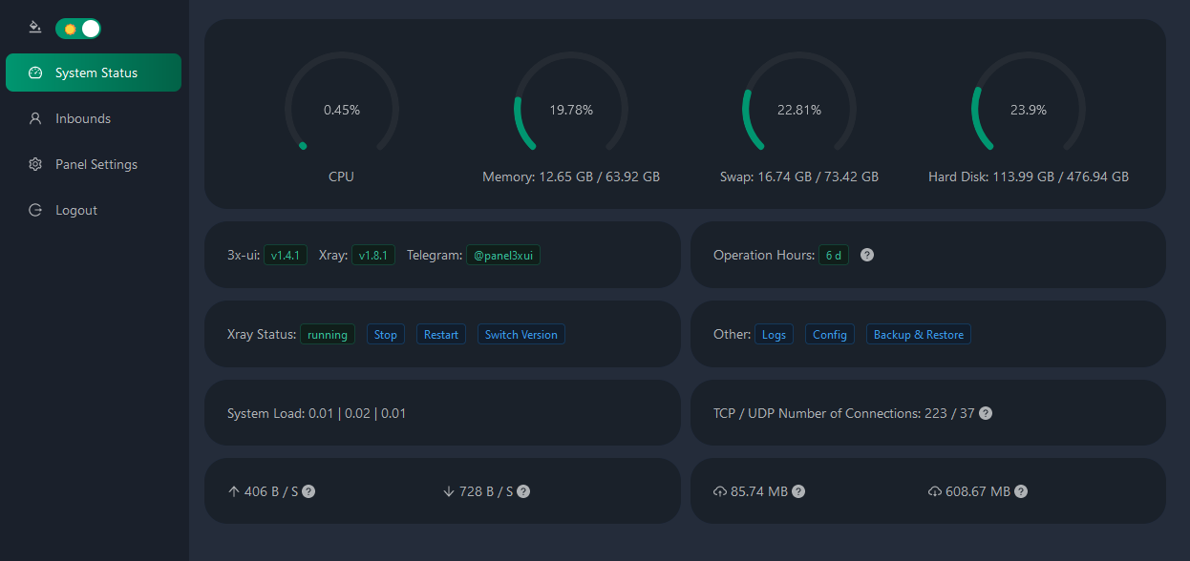Click Logout in the sidebar

tap(75, 210)
